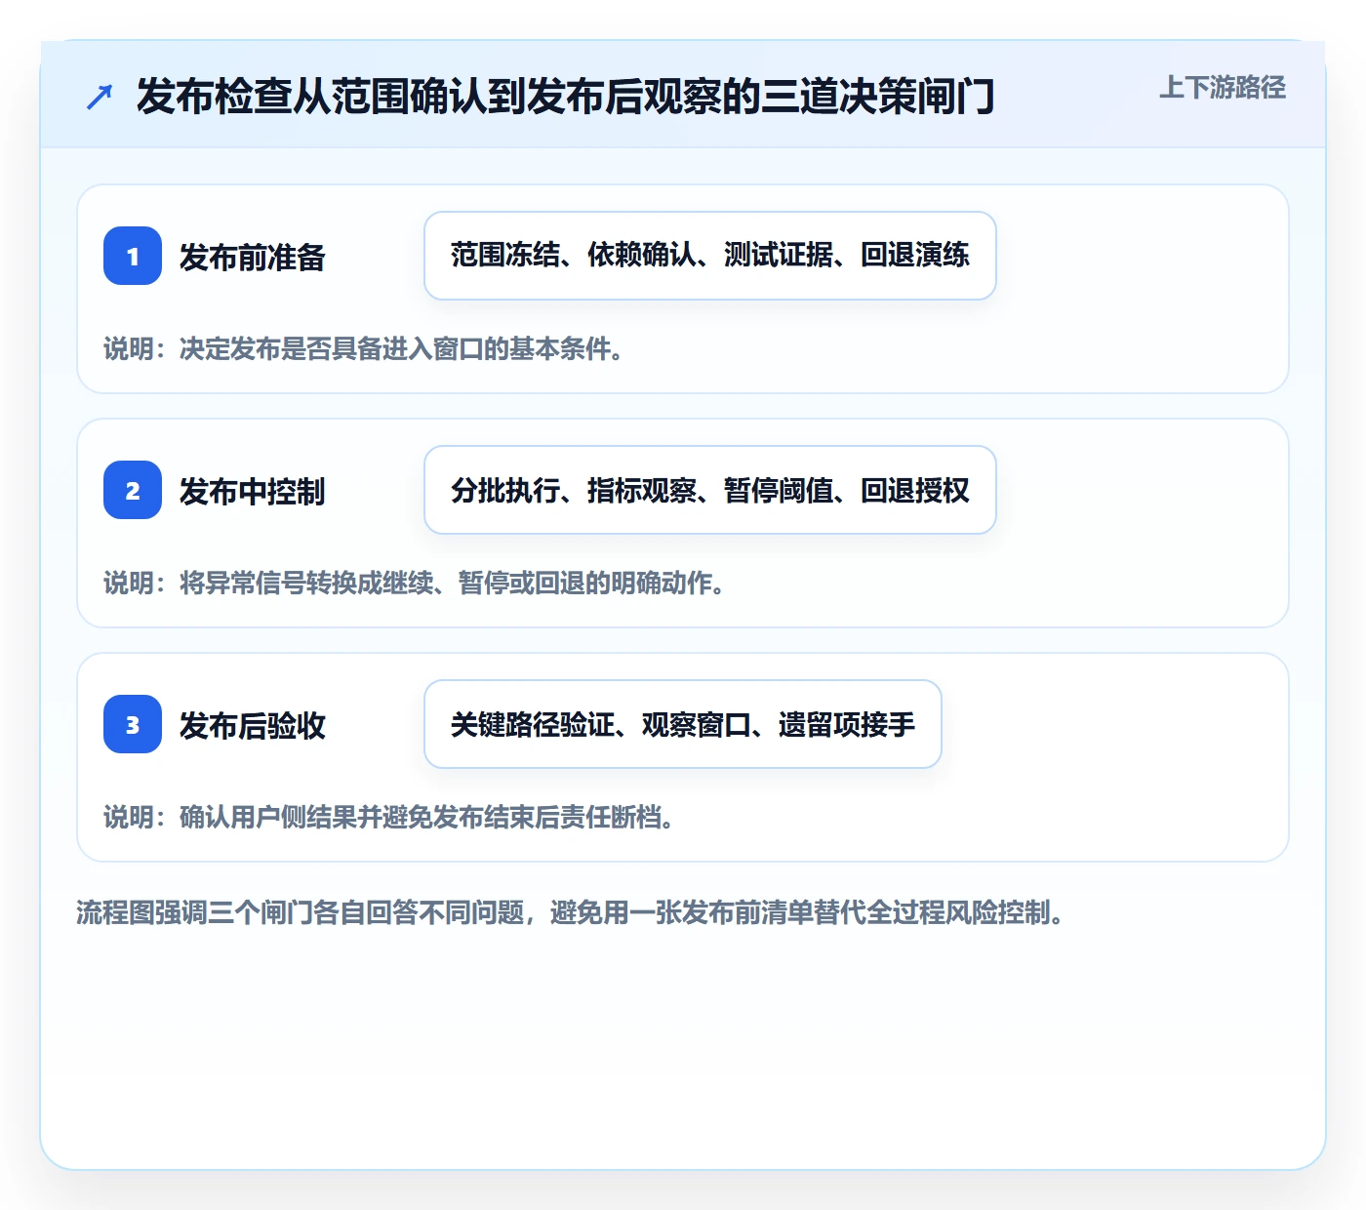
Task: Click the box 范围冻结、依赖确认、测试证据、回退演练
Action: click(x=710, y=256)
